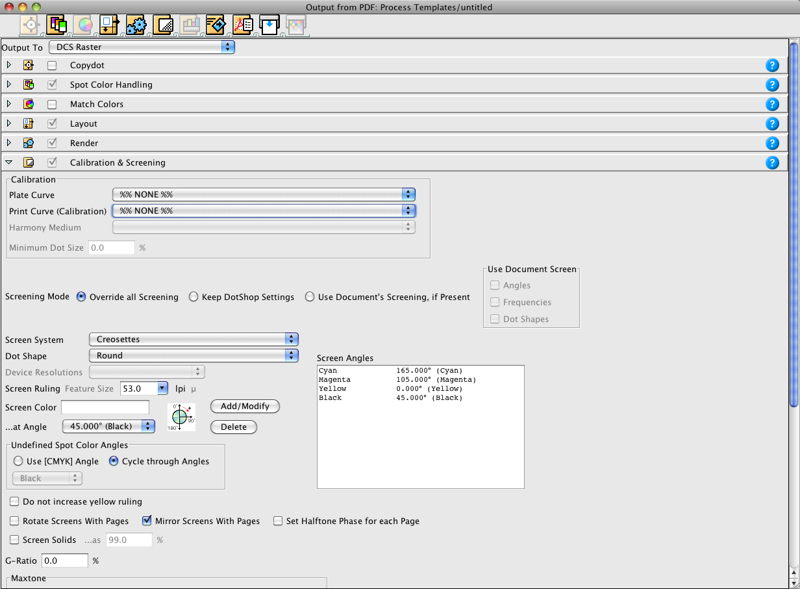Click the Render row section icon

29,143
